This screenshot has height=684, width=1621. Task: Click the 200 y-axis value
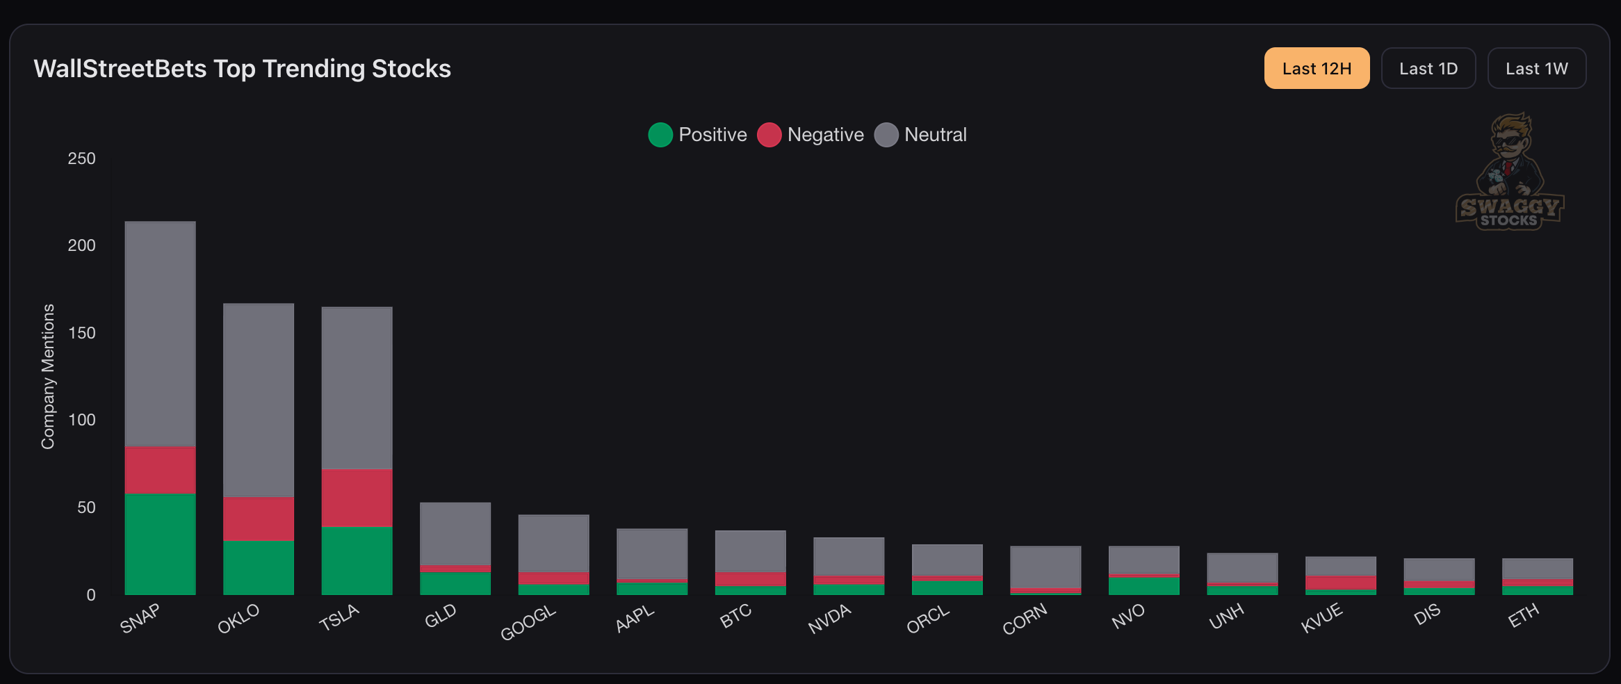(x=81, y=245)
